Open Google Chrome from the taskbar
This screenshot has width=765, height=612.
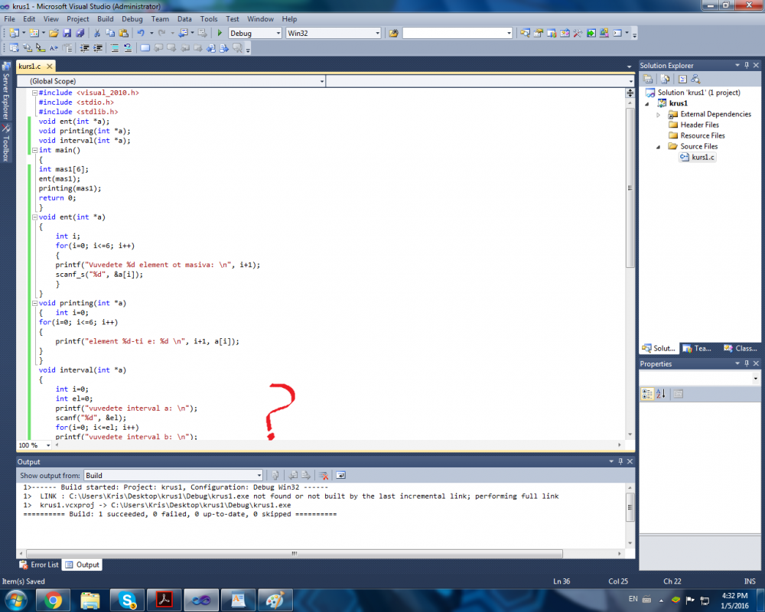click(54, 600)
